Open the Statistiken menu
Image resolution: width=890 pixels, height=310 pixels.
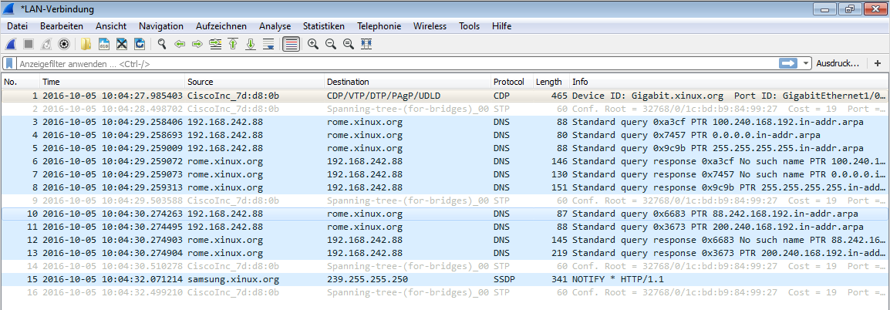point(324,26)
